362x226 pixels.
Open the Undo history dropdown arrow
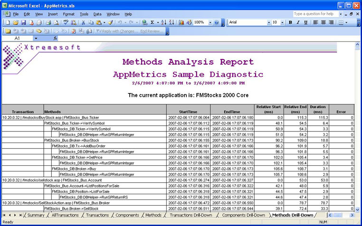tap(125, 22)
